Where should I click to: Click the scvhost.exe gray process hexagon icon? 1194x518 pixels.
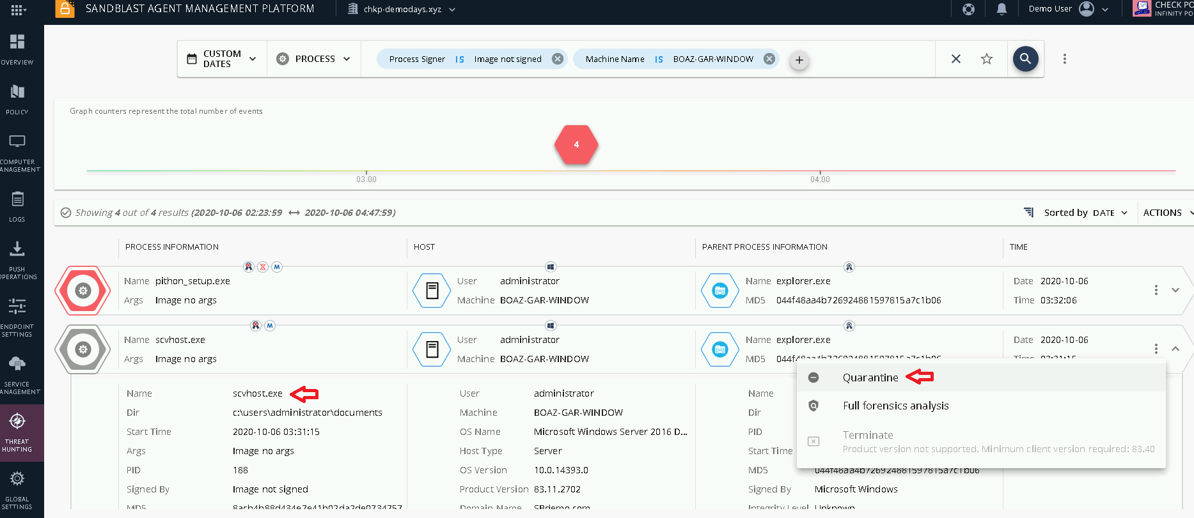pyautogui.click(x=82, y=349)
